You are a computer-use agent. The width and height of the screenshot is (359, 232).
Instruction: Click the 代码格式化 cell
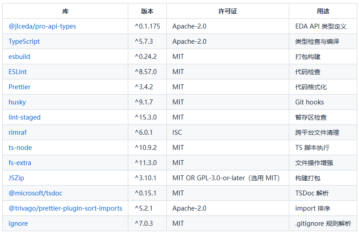point(323,87)
